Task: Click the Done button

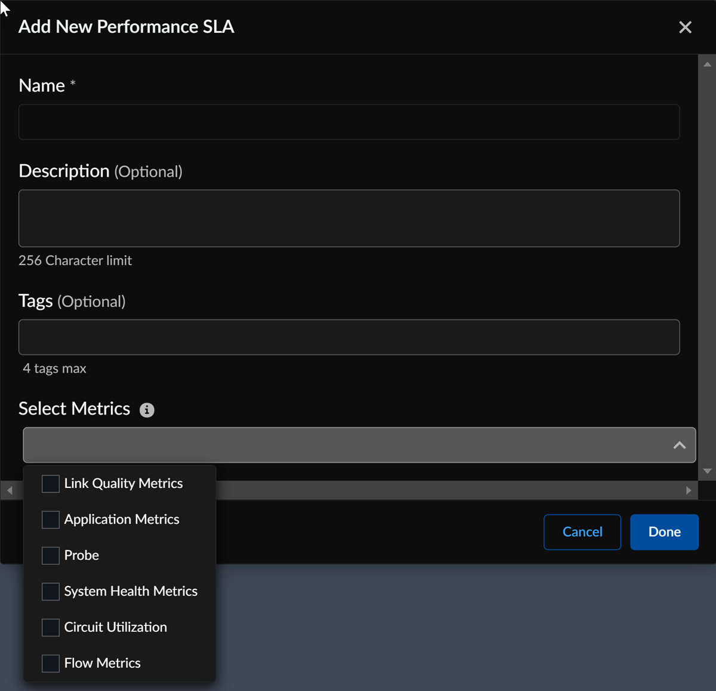Action: (x=664, y=532)
